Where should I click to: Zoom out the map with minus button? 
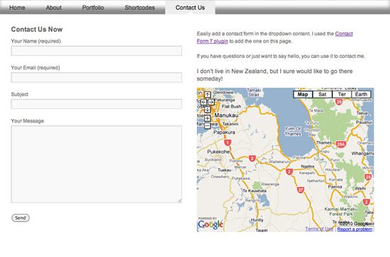click(x=208, y=125)
